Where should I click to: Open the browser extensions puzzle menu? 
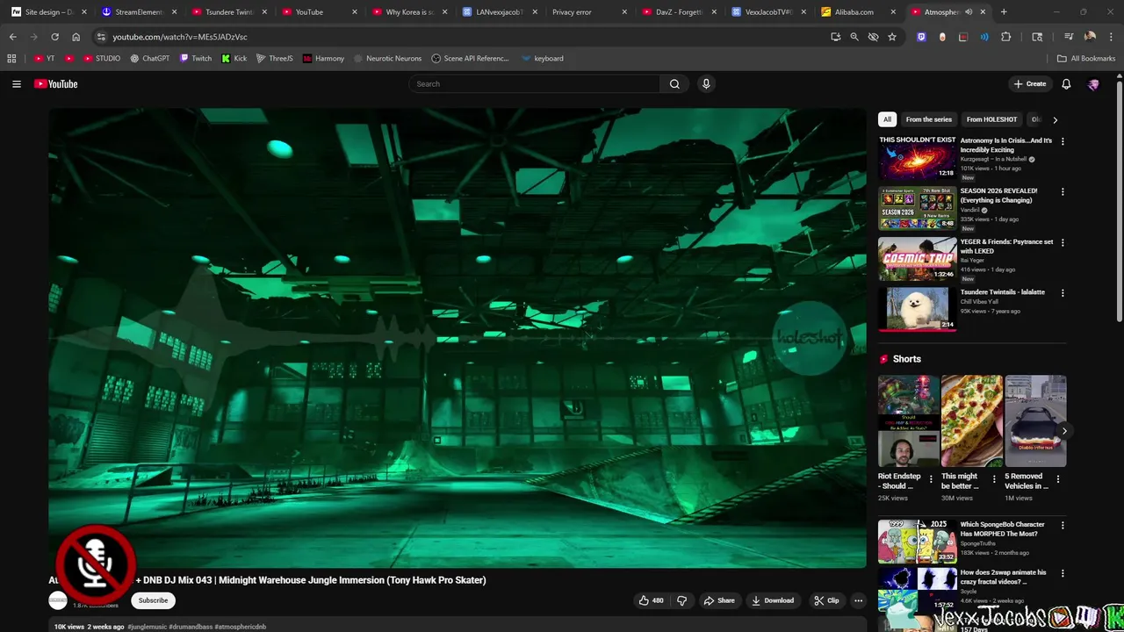coord(1006,37)
